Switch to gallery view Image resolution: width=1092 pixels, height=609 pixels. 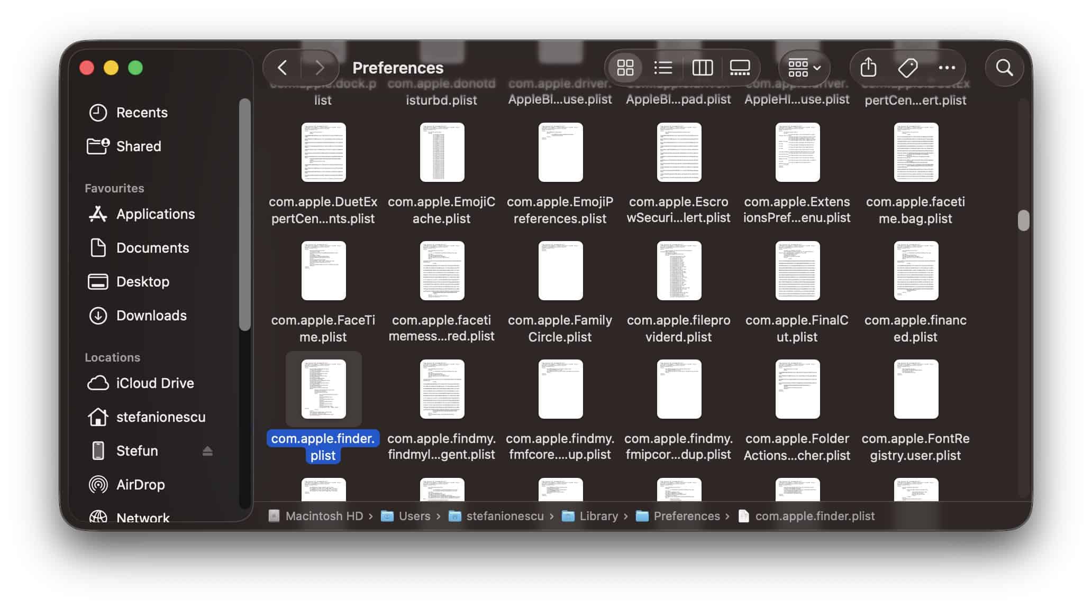[x=740, y=68]
